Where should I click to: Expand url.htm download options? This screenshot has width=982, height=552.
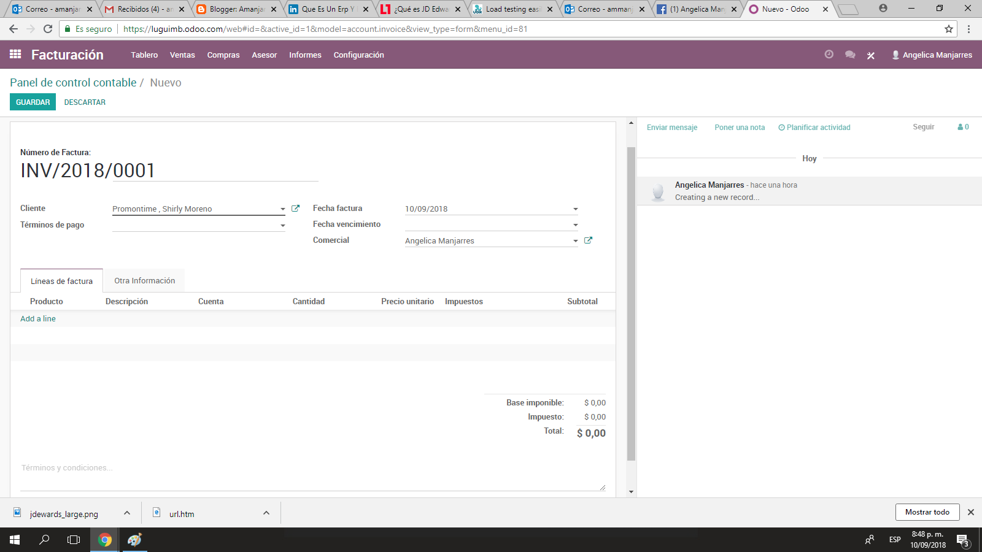pos(266,513)
